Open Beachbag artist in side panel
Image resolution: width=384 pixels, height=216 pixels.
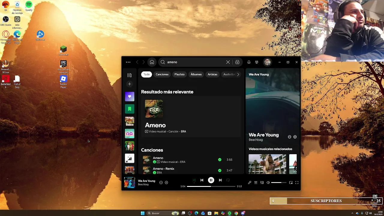point(256,140)
